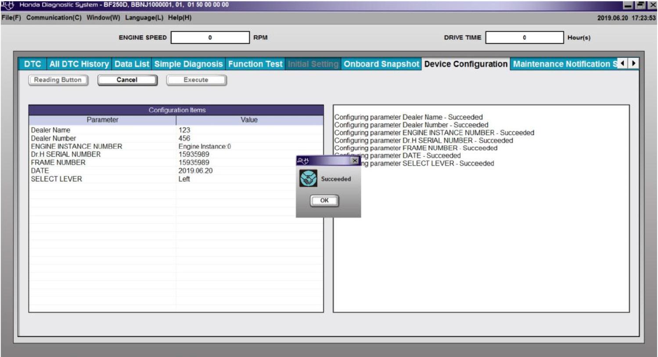Click the small icon in the popup title bar
The image size is (658, 357).
pyautogui.click(x=303, y=161)
